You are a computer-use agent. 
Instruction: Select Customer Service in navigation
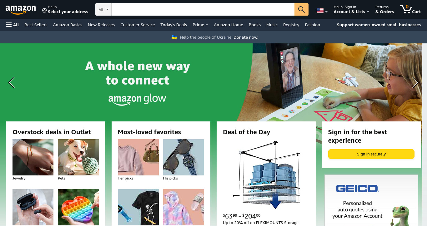(138, 25)
